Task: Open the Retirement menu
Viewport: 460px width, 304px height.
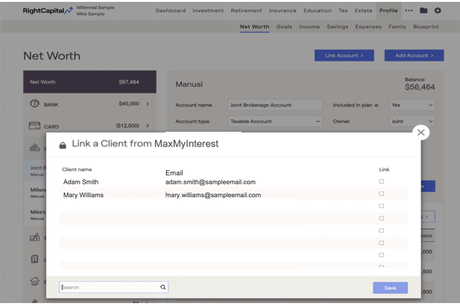Action: coord(246,11)
